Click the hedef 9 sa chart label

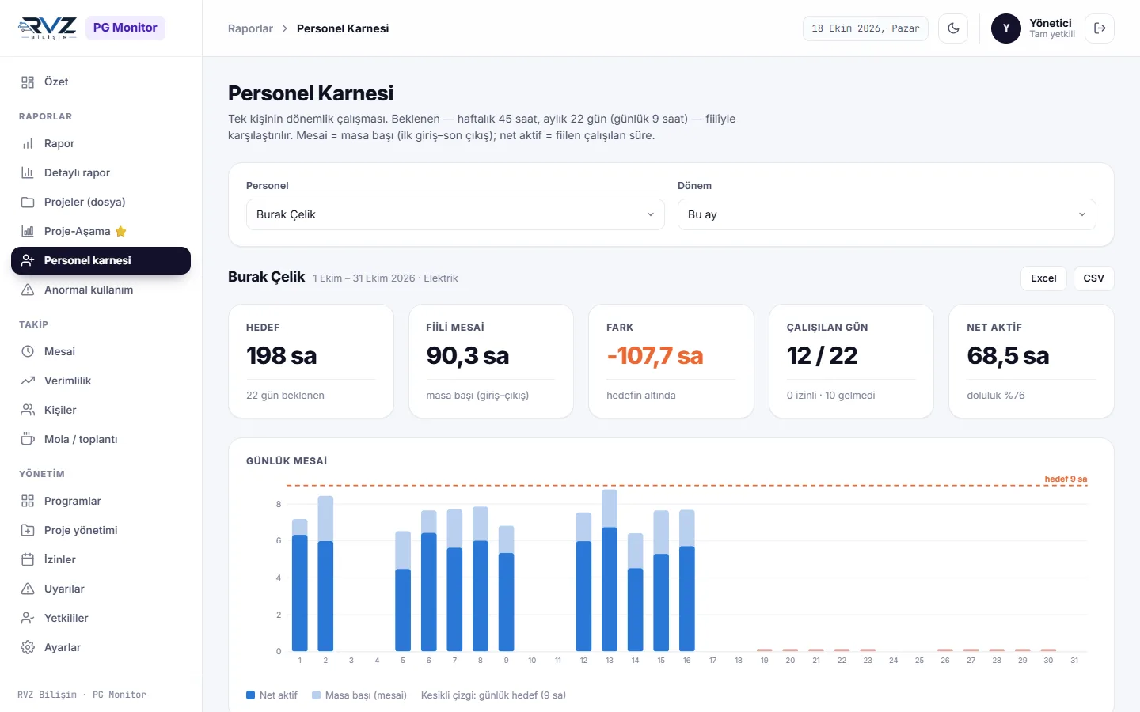pos(1066,479)
